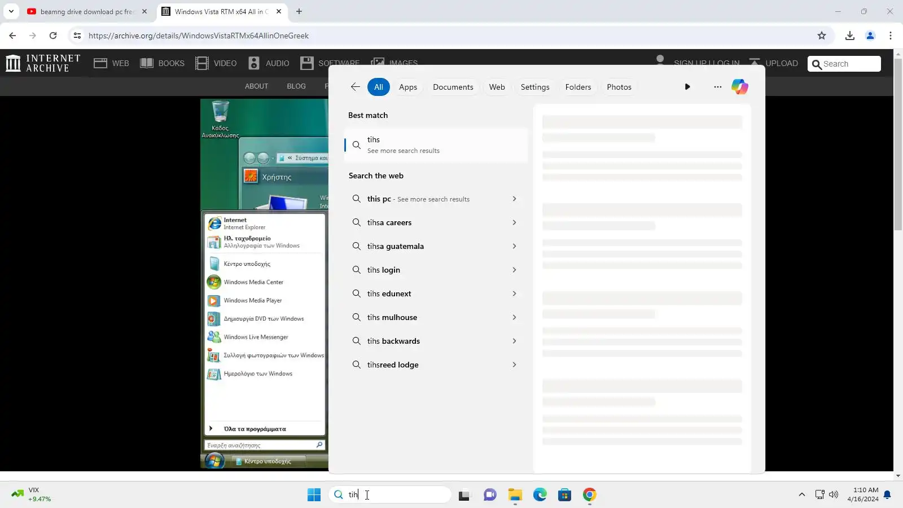Select the 'tihs' best match result
This screenshot has height=508, width=903.
coord(436,145)
